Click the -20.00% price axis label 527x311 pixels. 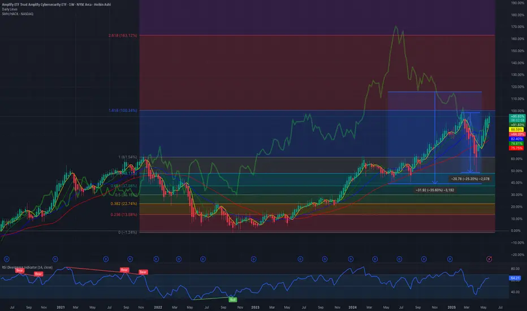tap(517, 254)
